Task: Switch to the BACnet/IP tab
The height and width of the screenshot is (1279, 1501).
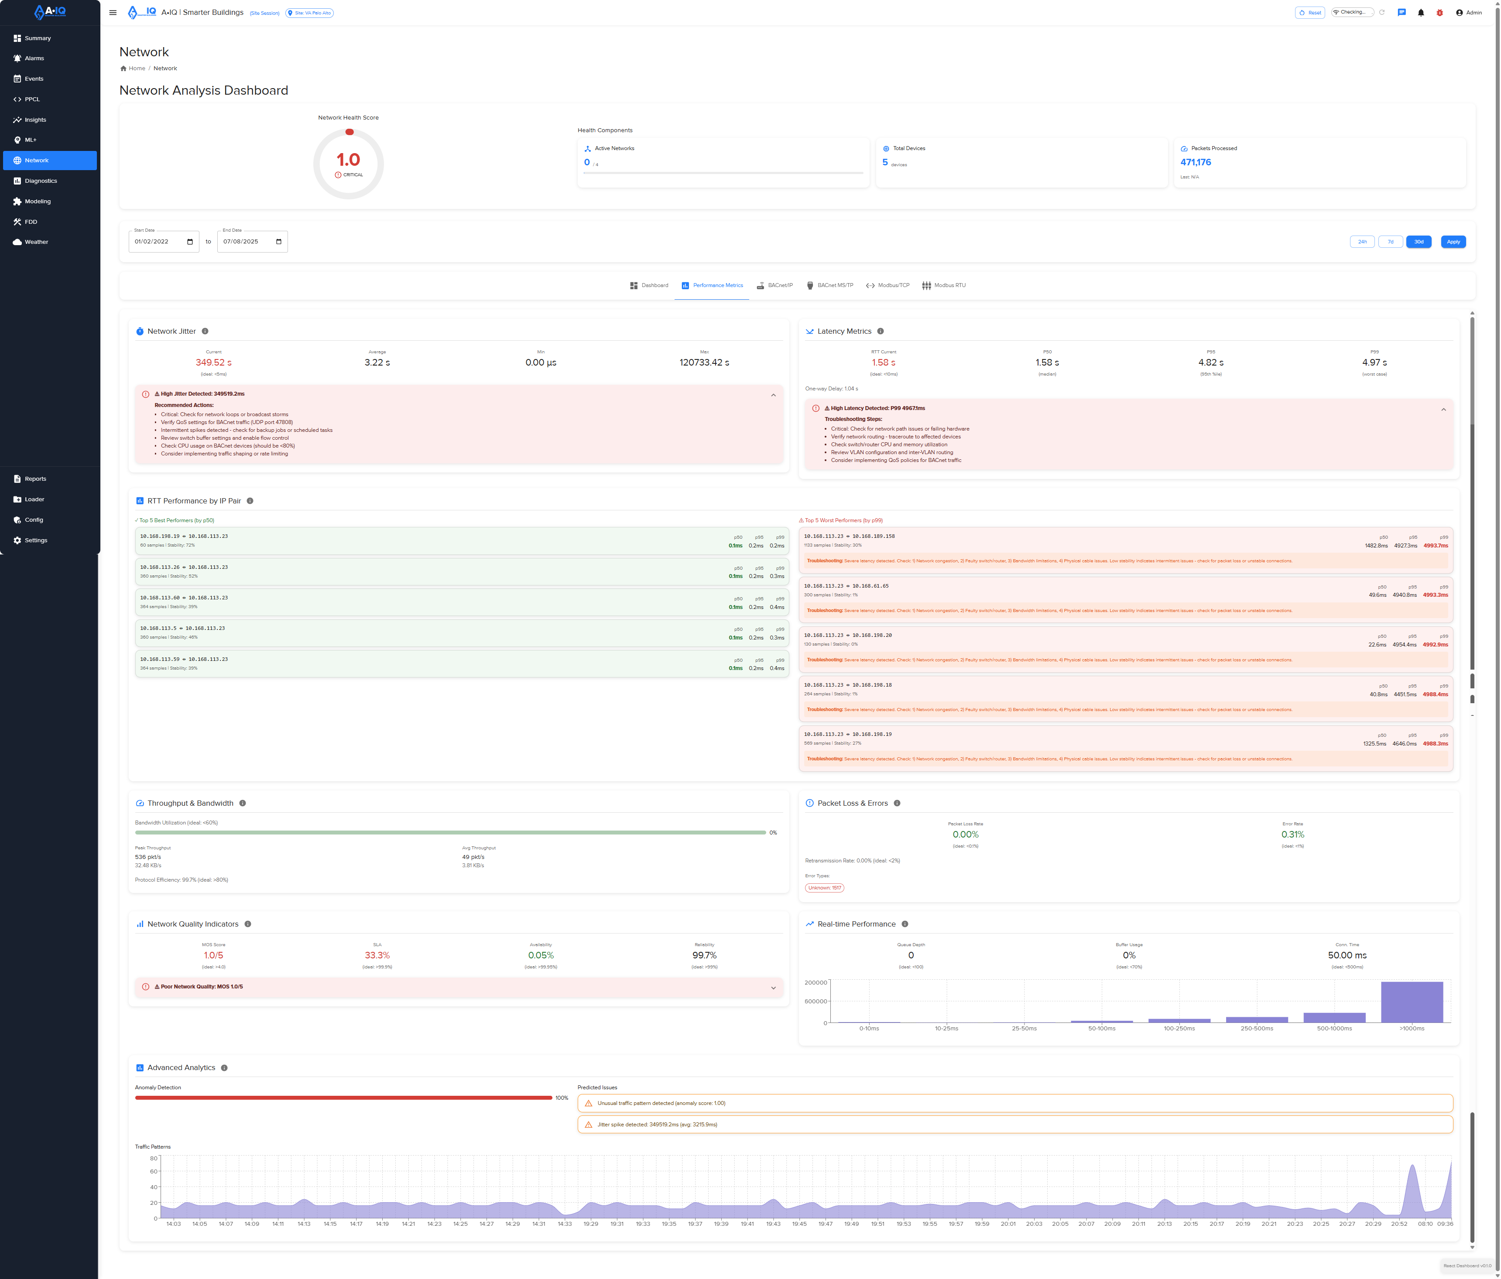Action: (x=774, y=285)
